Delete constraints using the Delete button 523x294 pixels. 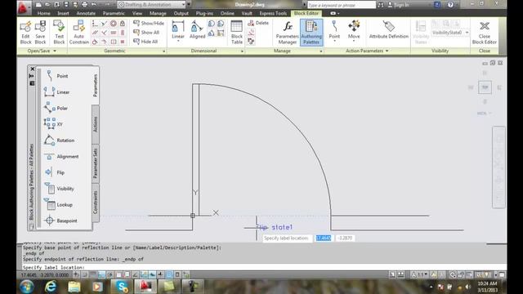click(258, 23)
